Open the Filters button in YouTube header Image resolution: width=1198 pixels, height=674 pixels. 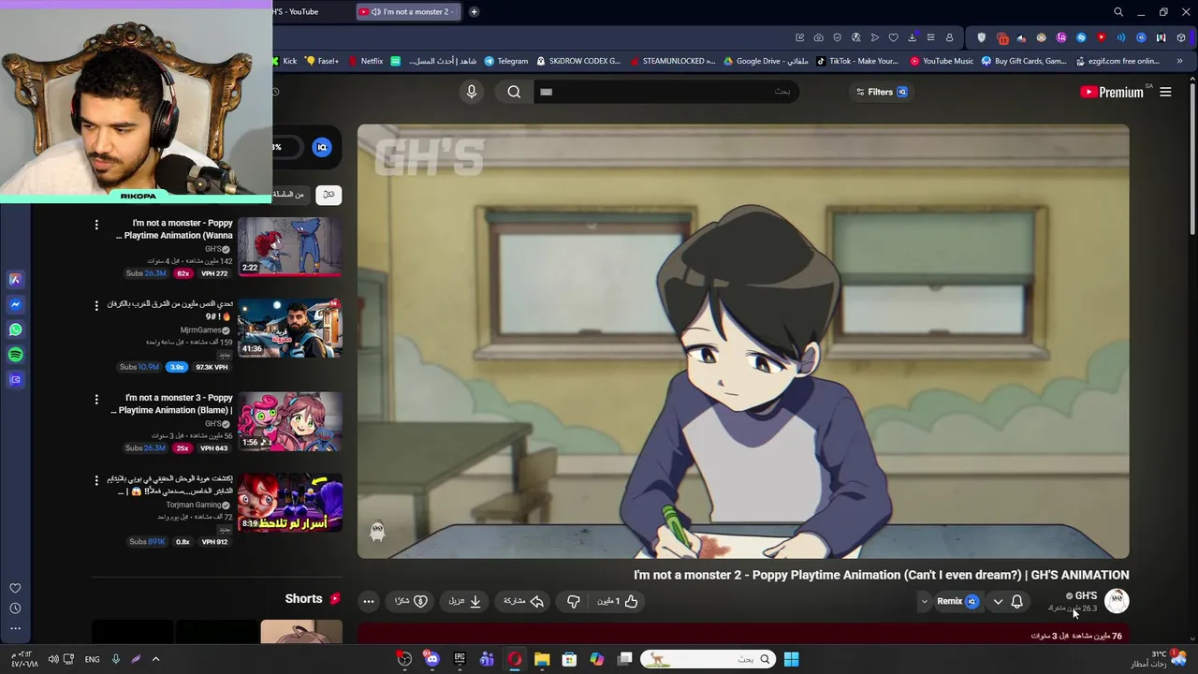[x=882, y=92]
